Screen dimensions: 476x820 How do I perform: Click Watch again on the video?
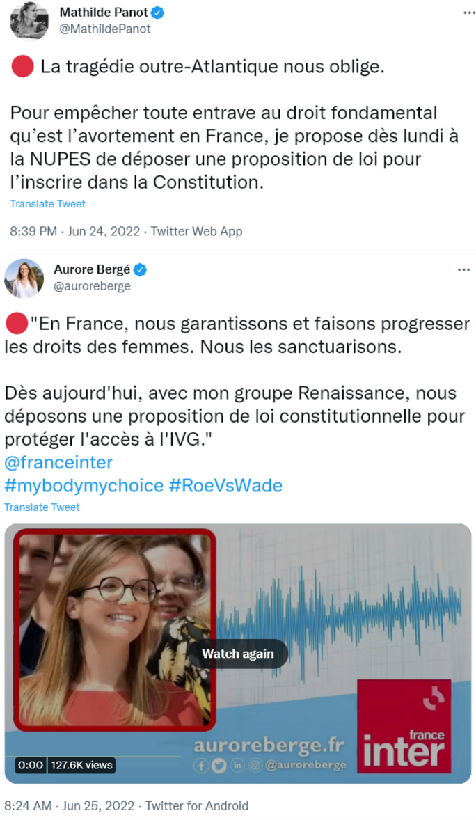coord(238,654)
